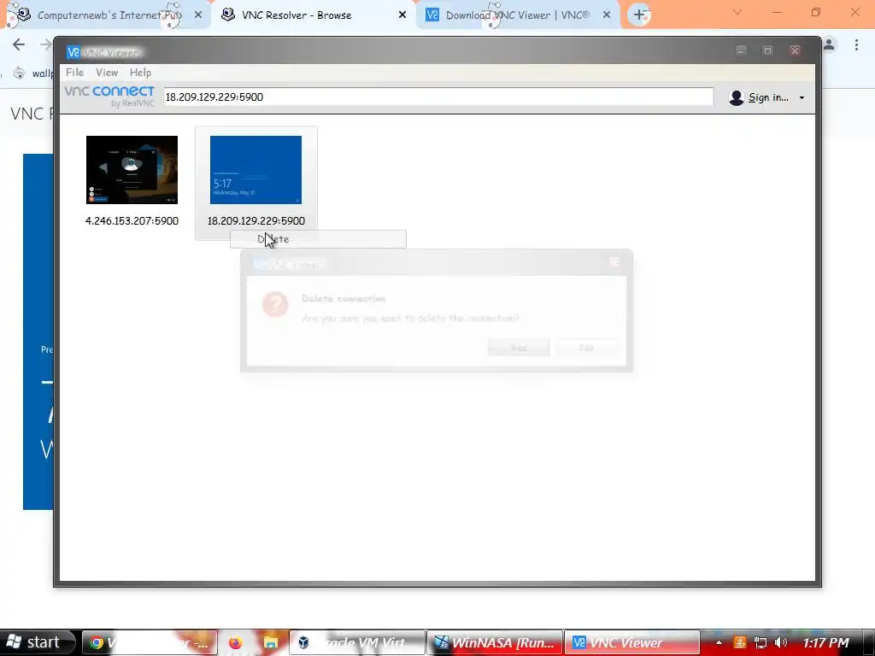Click the browser back arrow

19,44
